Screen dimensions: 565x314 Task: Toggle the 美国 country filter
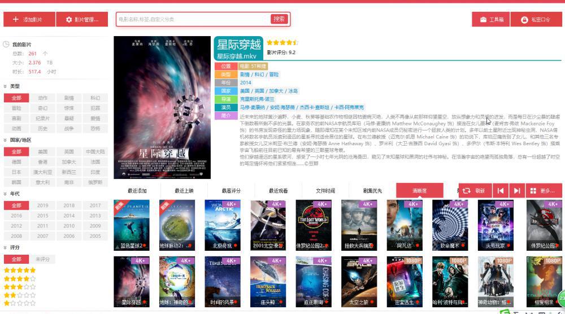tap(42, 151)
